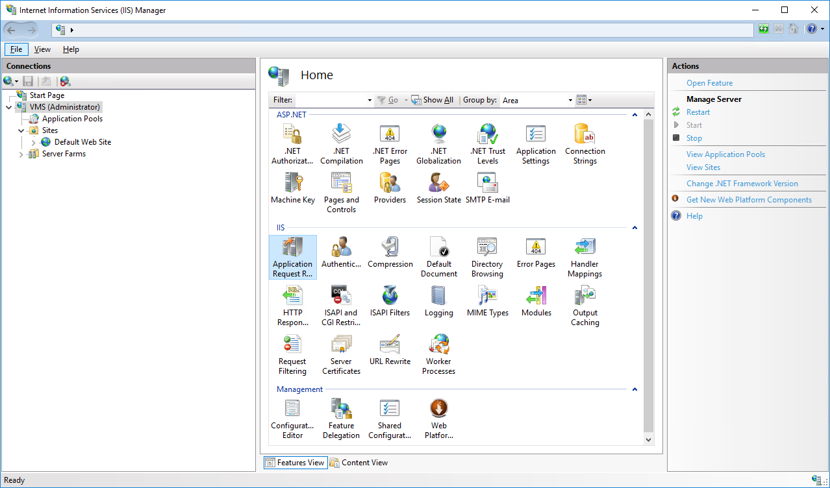Collapse the Management group section

635,389
